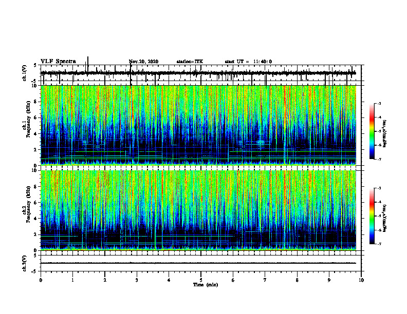
Task: Click the "VLF Spectra" plot title
Action: click(x=58, y=62)
